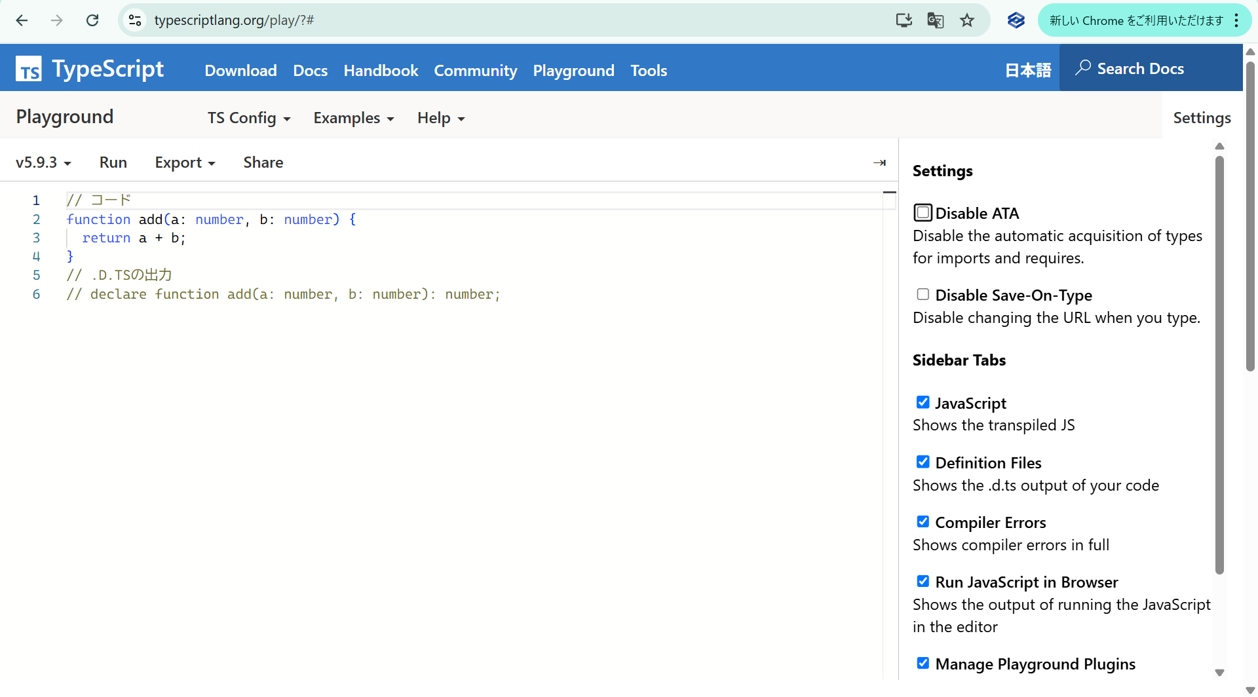
Task: Click the TypeScript TS logo icon
Action: (29, 69)
